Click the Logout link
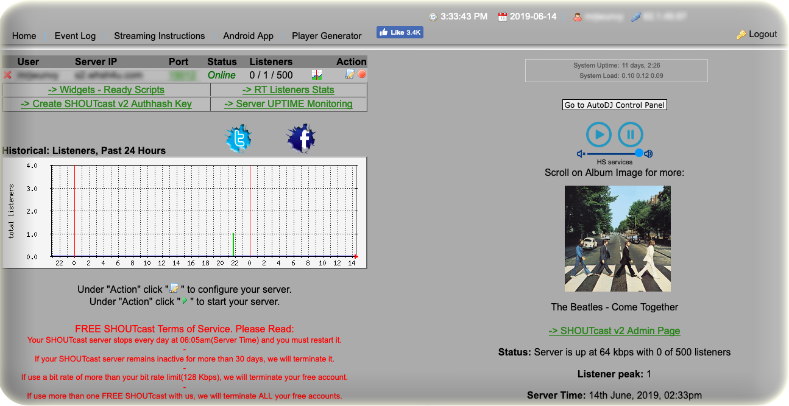Viewport: 789px width, 406px height. click(x=763, y=34)
